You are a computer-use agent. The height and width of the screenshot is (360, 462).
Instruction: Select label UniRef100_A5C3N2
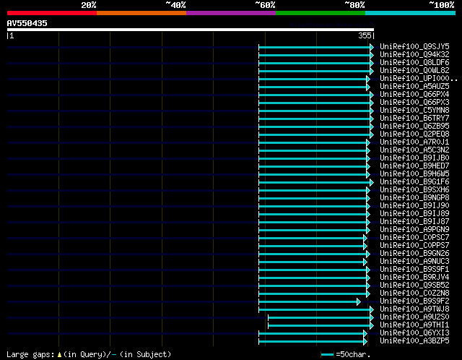click(414, 150)
